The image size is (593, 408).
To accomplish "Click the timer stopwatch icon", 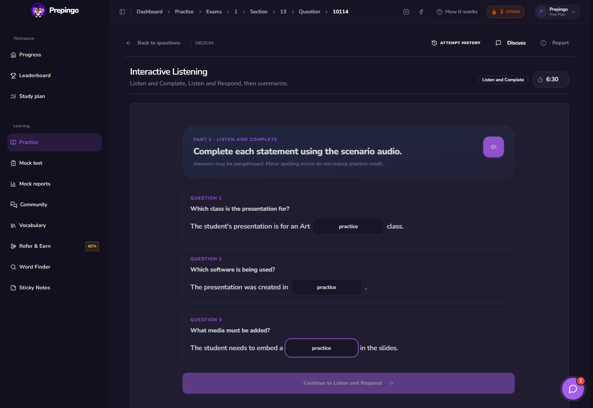I will click(540, 80).
